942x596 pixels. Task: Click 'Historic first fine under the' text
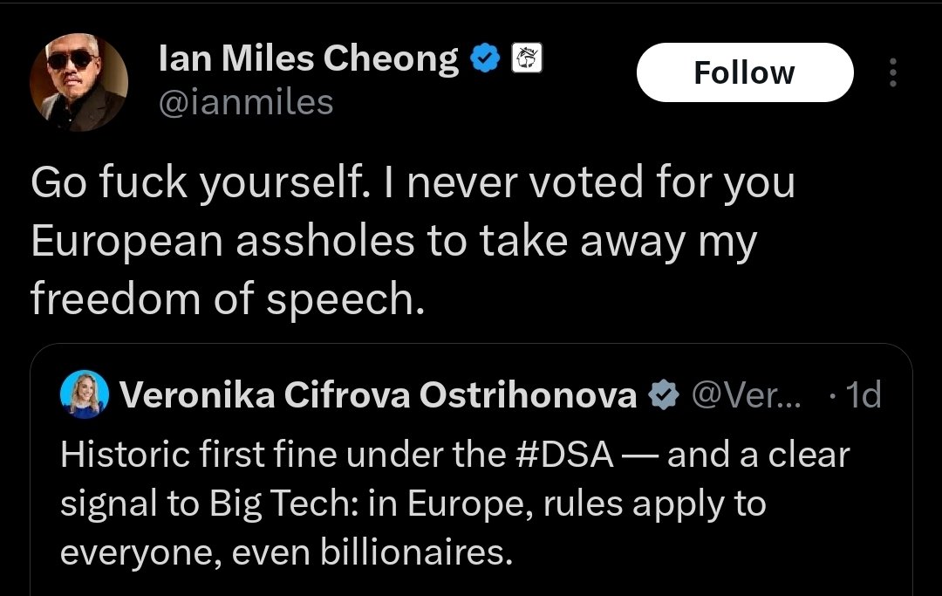283,455
